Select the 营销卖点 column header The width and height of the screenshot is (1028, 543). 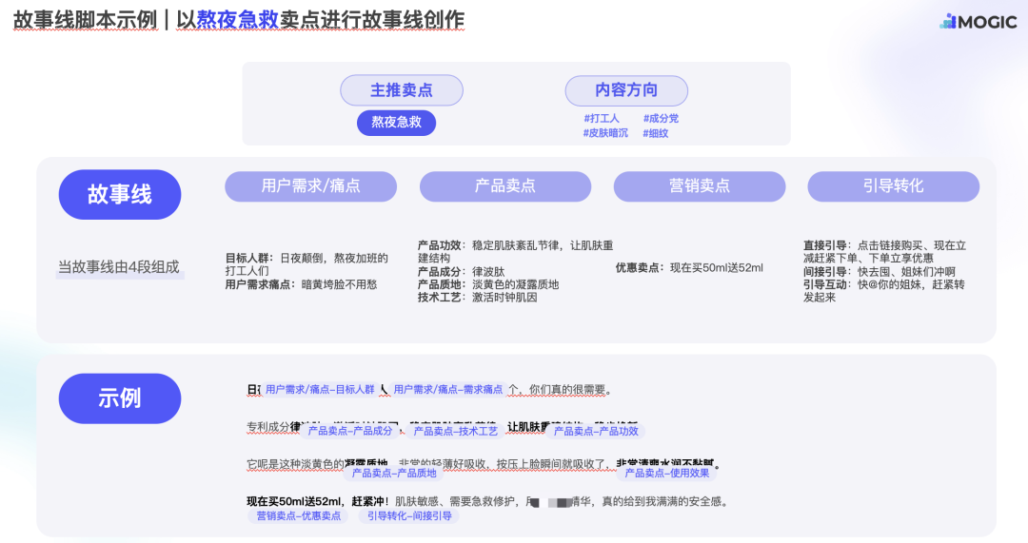coord(700,186)
